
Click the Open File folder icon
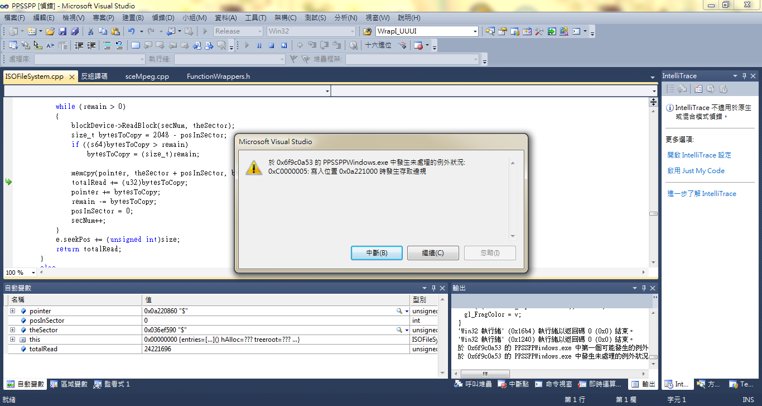pos(50,31)
